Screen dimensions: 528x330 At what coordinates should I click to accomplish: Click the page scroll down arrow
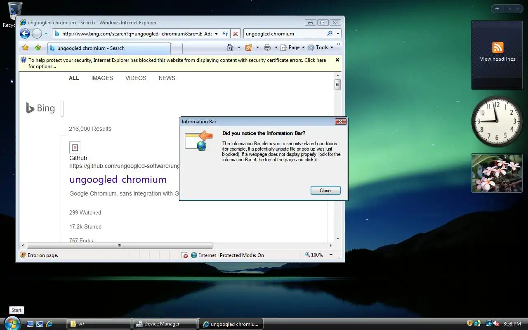coord(337,239)
